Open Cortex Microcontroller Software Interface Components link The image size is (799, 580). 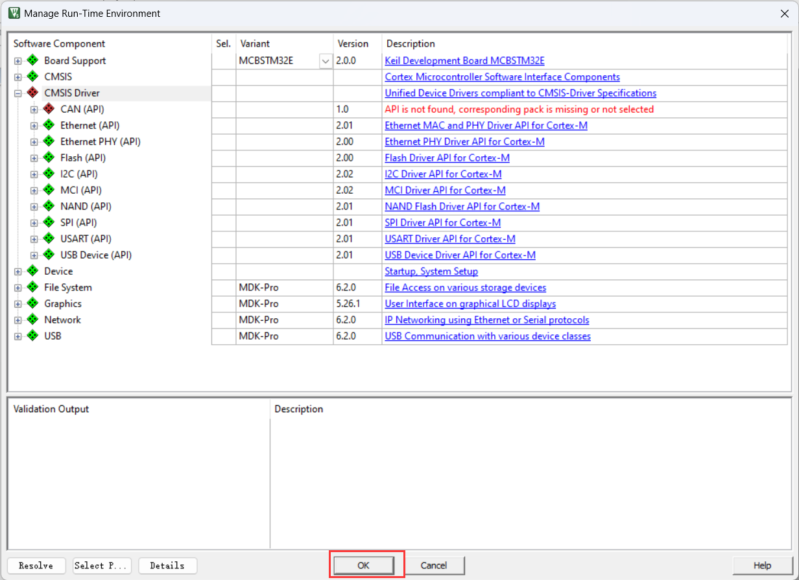tap(502, 77)
